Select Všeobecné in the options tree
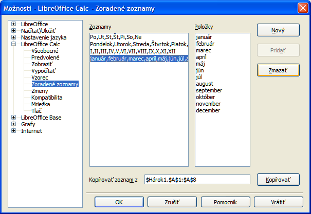The width and height of the screenshot is (311, 214). click(x=45, y=51)
